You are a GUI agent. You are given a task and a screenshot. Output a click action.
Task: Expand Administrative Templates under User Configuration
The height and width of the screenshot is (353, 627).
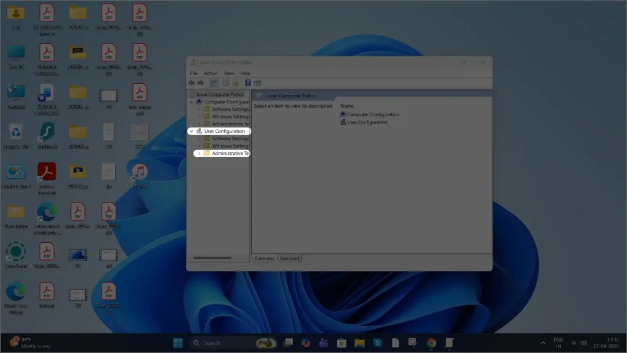point(200,154)
